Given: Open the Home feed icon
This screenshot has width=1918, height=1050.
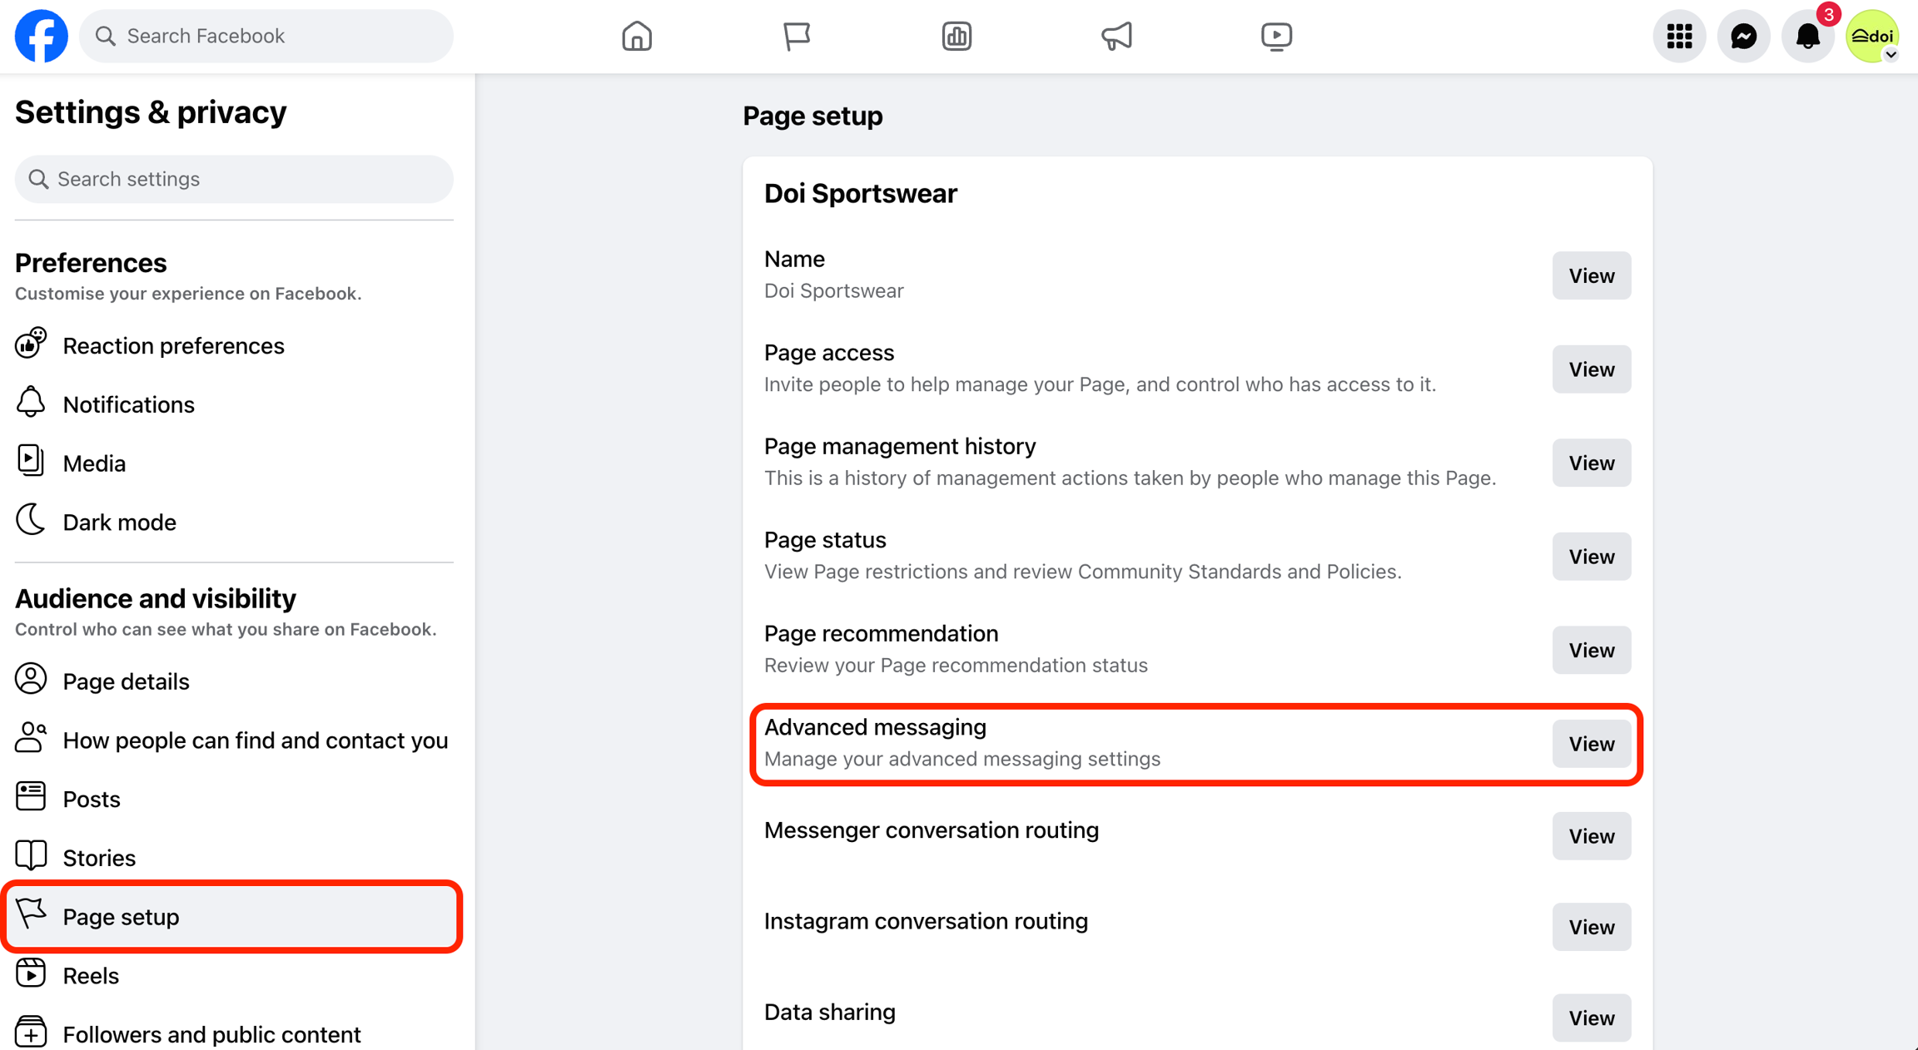Looking at the screenshot, I should click(x=637, y=36).
